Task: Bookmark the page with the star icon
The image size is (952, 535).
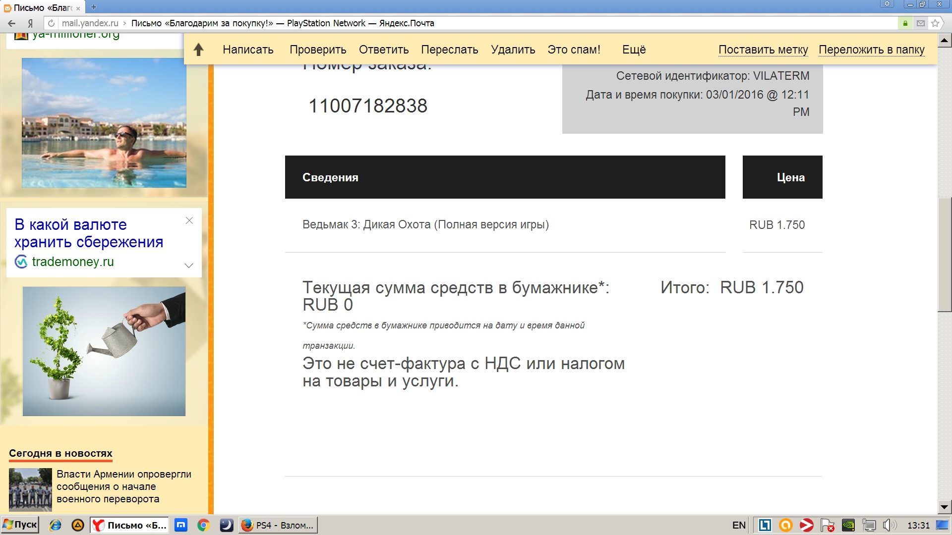Action: coord(935,23)
